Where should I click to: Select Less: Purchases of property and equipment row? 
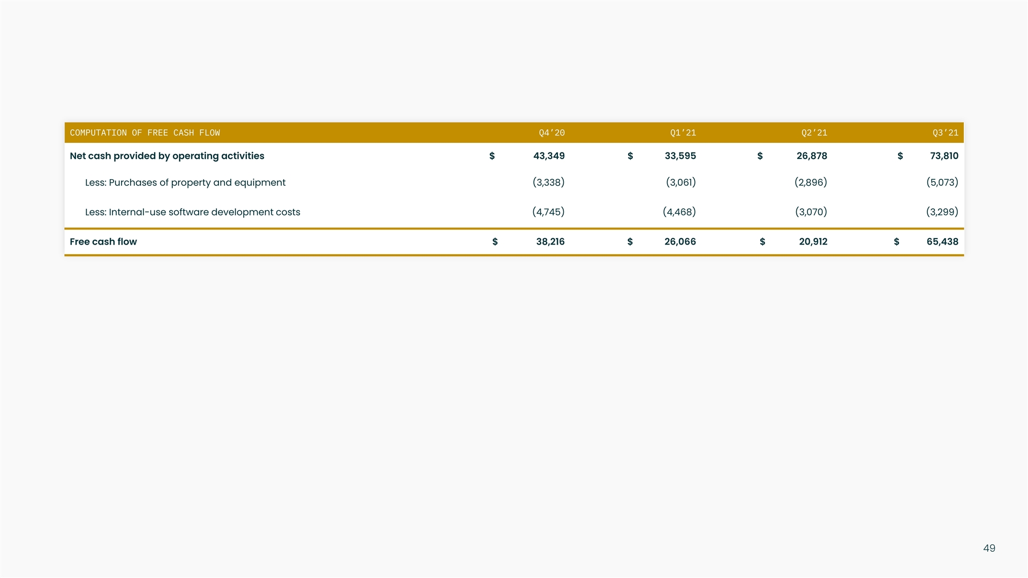(185, 182)
